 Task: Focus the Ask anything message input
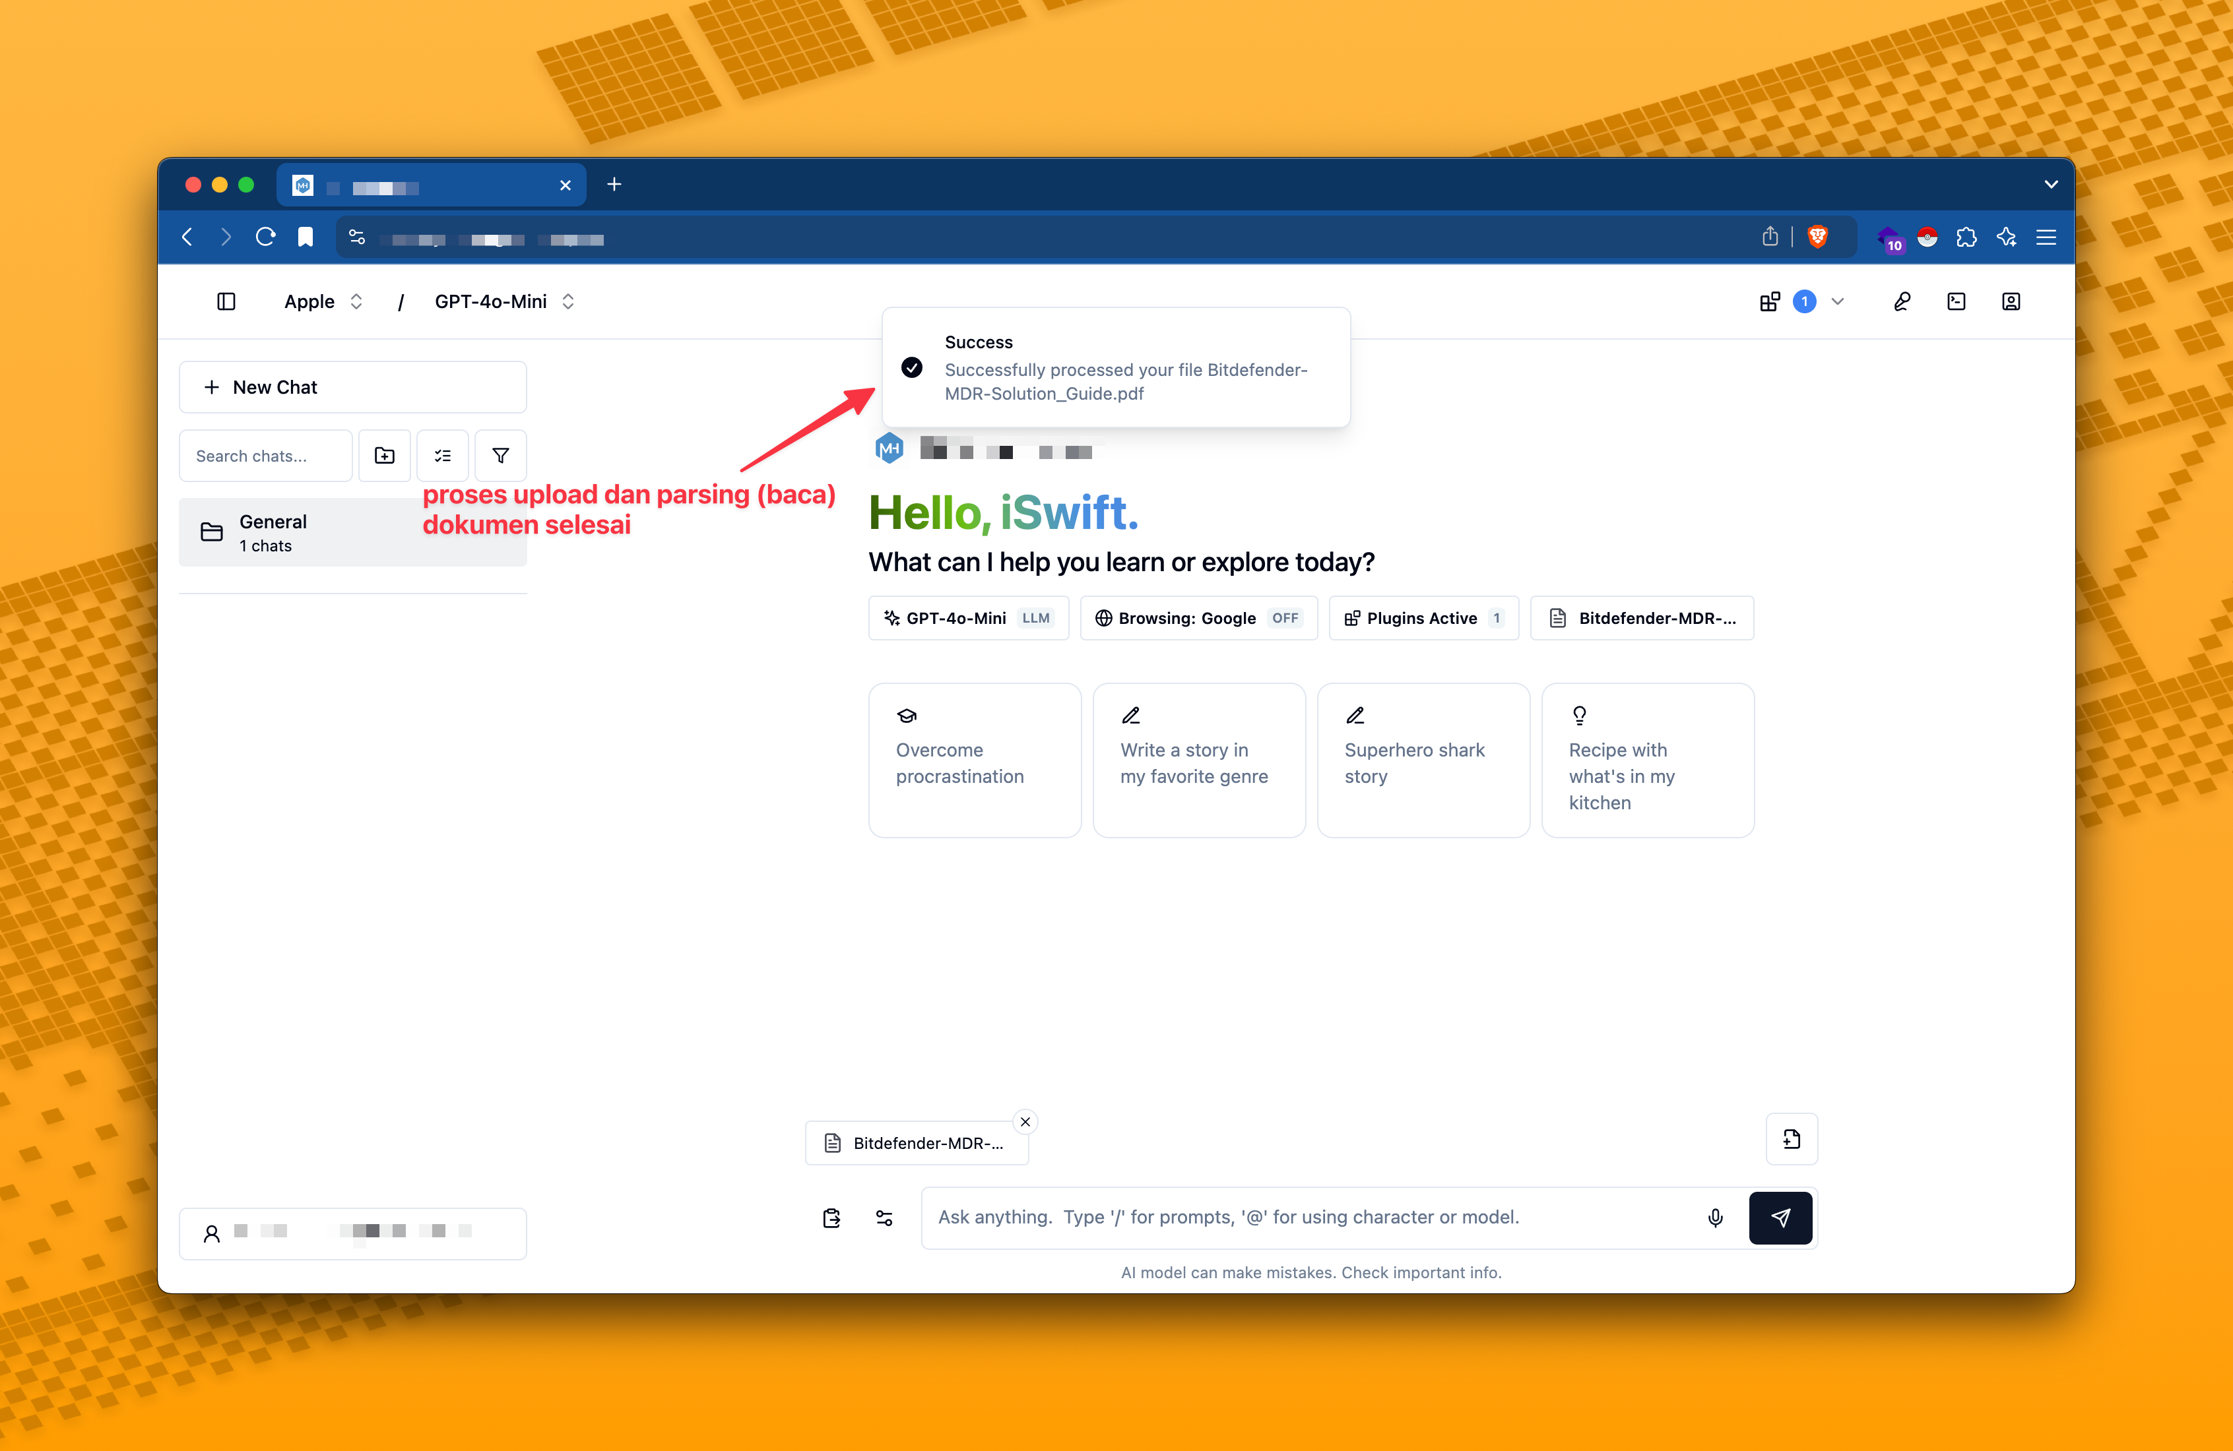point(1314,1218)
